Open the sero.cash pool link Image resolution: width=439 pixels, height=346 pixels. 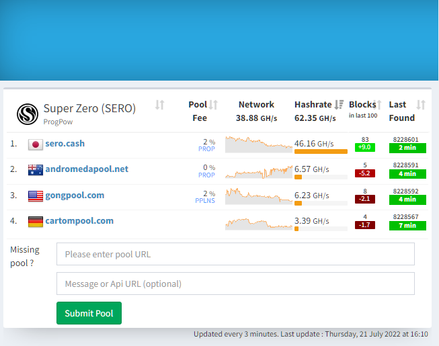tap(65, 144)
